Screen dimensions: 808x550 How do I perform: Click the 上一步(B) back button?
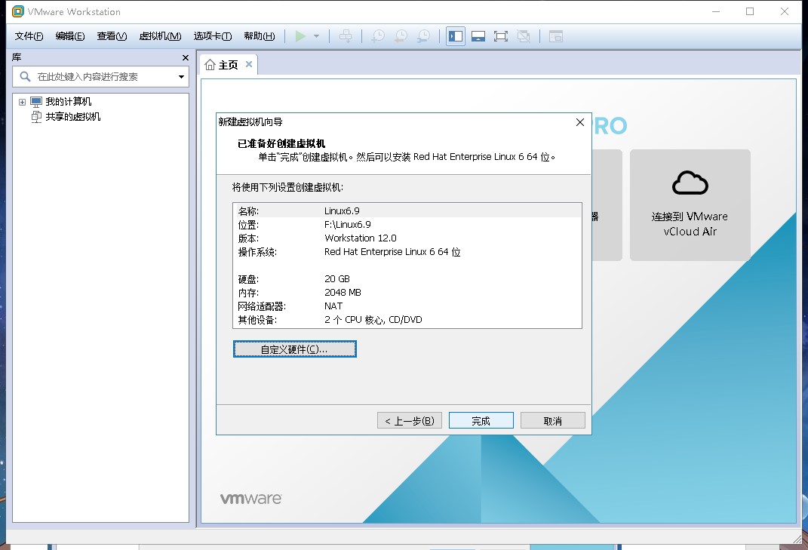tap(410, 421)
